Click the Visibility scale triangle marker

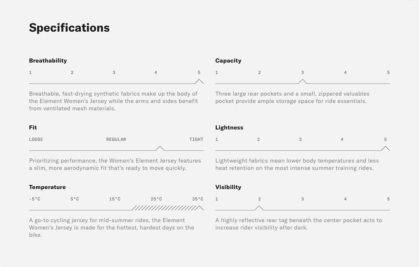point(259,208)
